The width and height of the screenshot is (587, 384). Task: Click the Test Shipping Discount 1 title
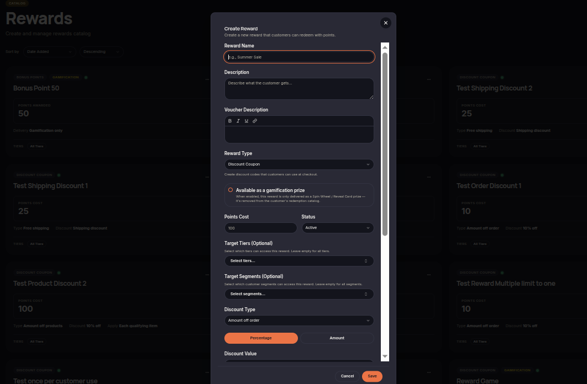50,185
